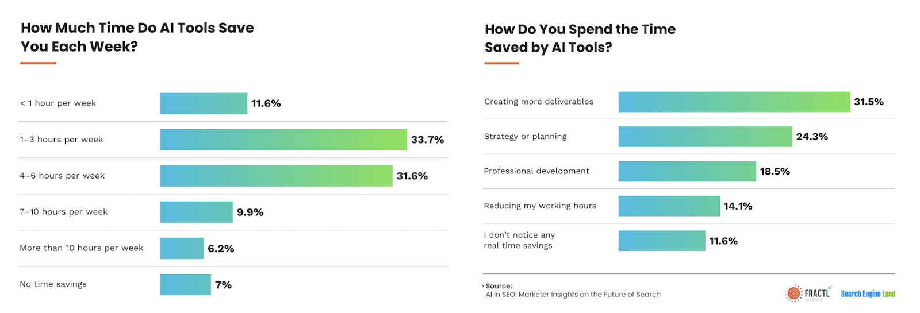
Task: Click the 'Strategy or planning' bar
Action: [705, 137]
